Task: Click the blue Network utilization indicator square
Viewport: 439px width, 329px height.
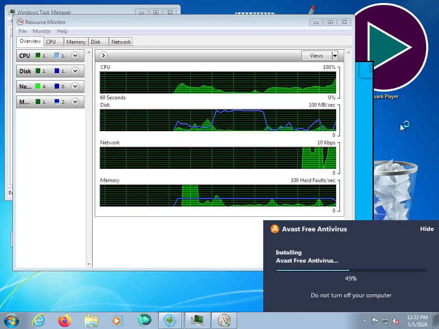Action: pos(57,86)
